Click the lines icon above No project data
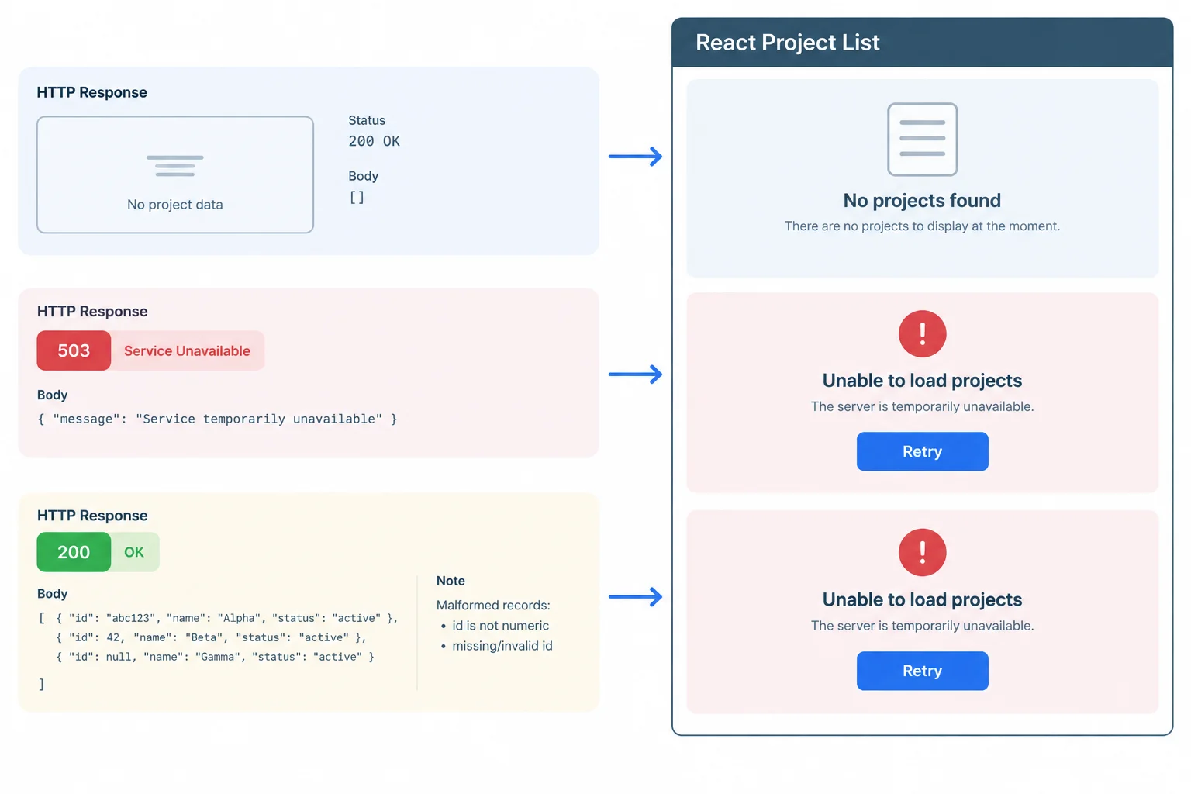Screen dimensions: 1191x794 pos(175,166)
